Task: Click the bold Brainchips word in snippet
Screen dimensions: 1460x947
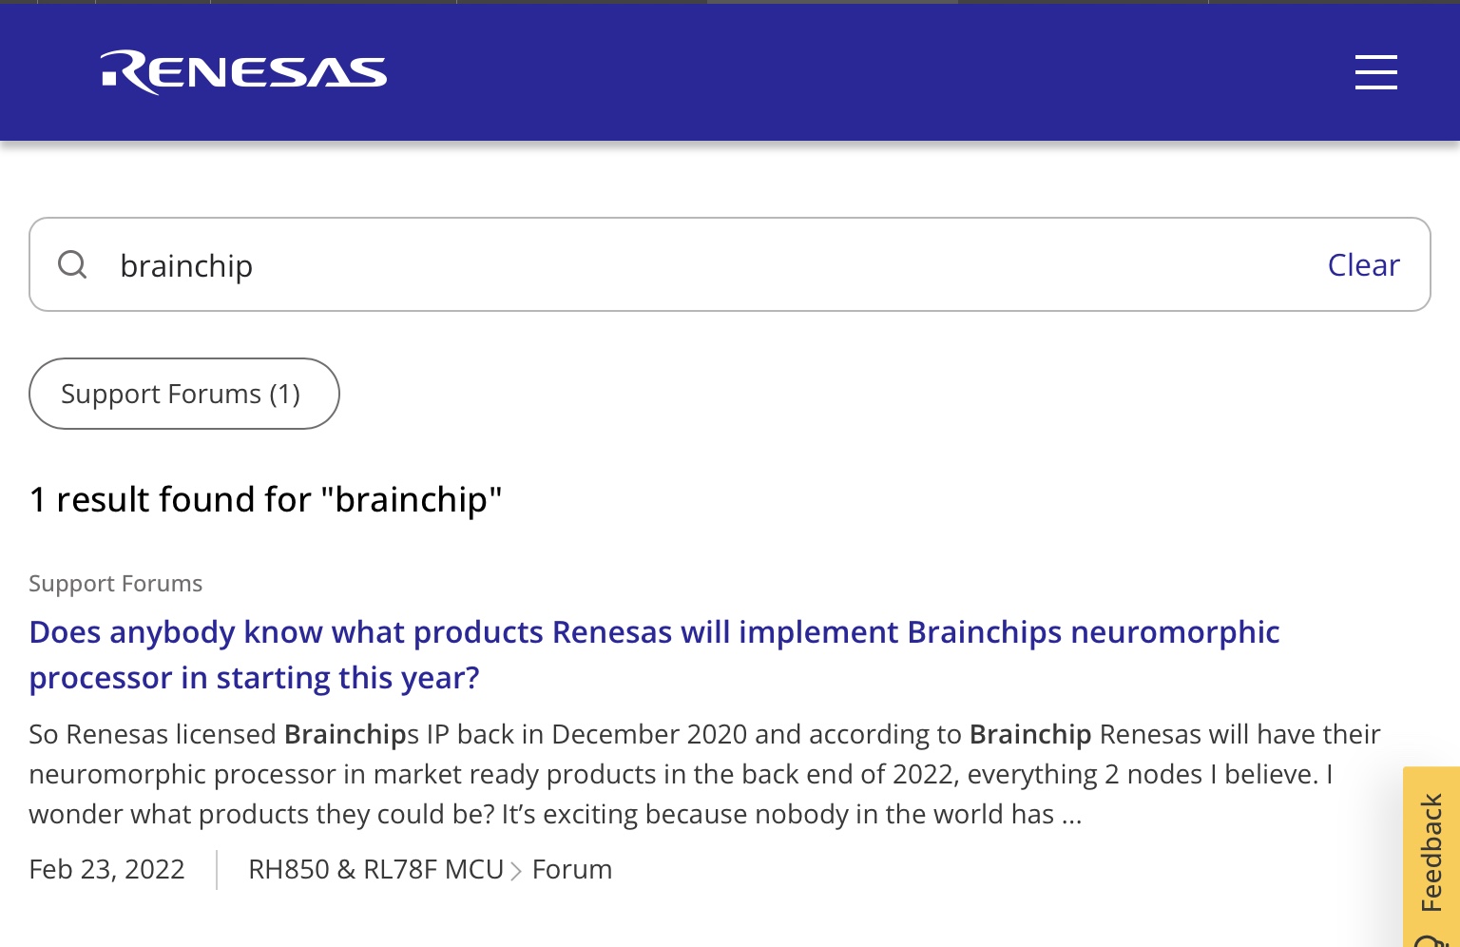Action: click(345, 734)
